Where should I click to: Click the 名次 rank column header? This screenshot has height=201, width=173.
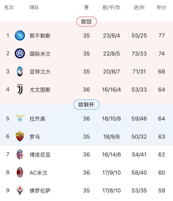(9, 8)
